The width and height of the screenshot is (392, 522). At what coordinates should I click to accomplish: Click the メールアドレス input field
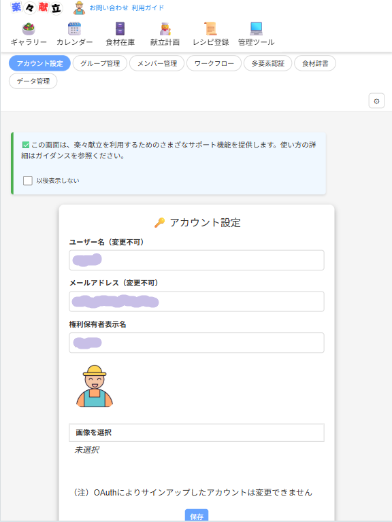click(x=197, y=301)
